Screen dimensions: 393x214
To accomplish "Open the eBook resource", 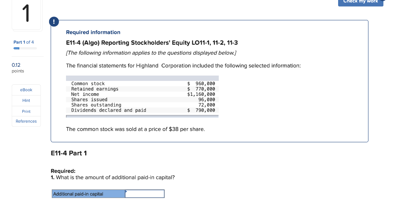I will click(x=26, y=90).
